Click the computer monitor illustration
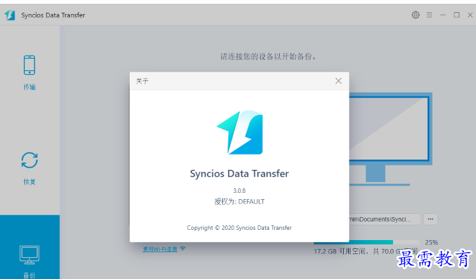Screen dimensions: 476x279 click(x=390, y=139)
